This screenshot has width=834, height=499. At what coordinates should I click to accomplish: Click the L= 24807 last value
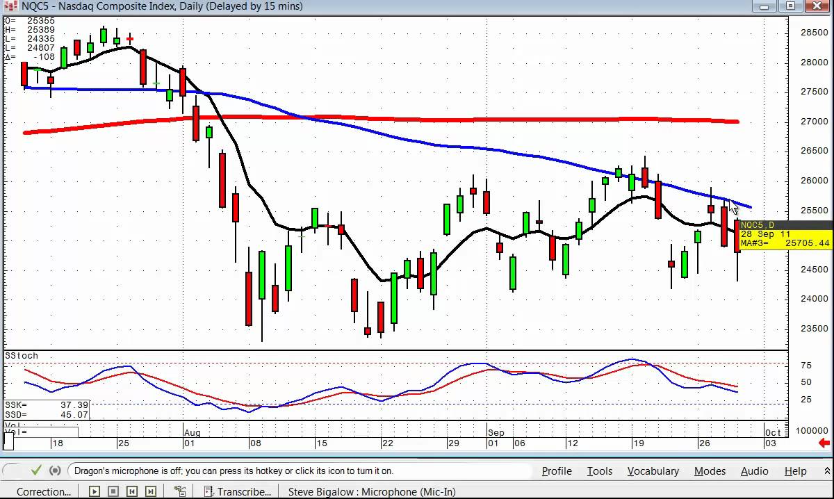(x=30, y=48)
